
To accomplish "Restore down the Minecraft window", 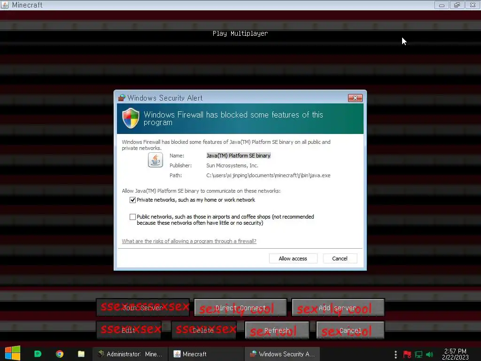I will click(457, 5).
